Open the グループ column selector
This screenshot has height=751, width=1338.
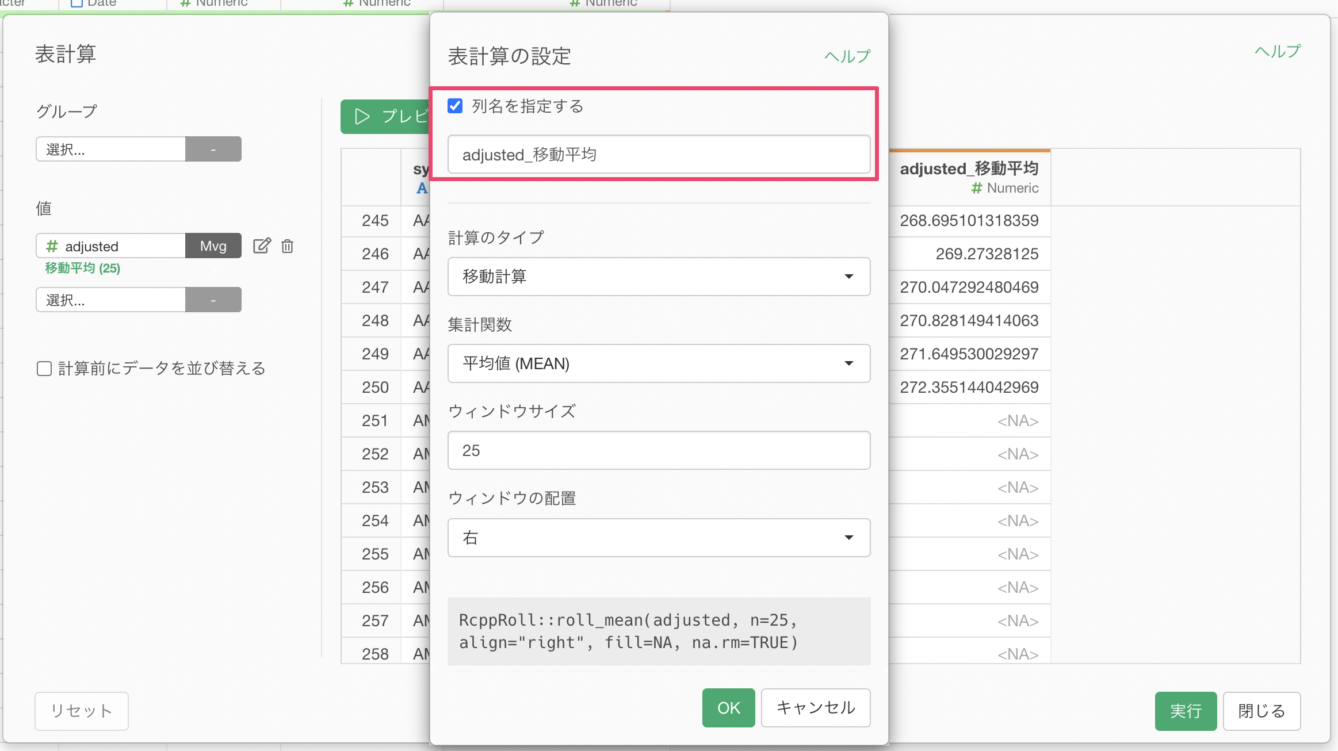[x=111, y=150]
